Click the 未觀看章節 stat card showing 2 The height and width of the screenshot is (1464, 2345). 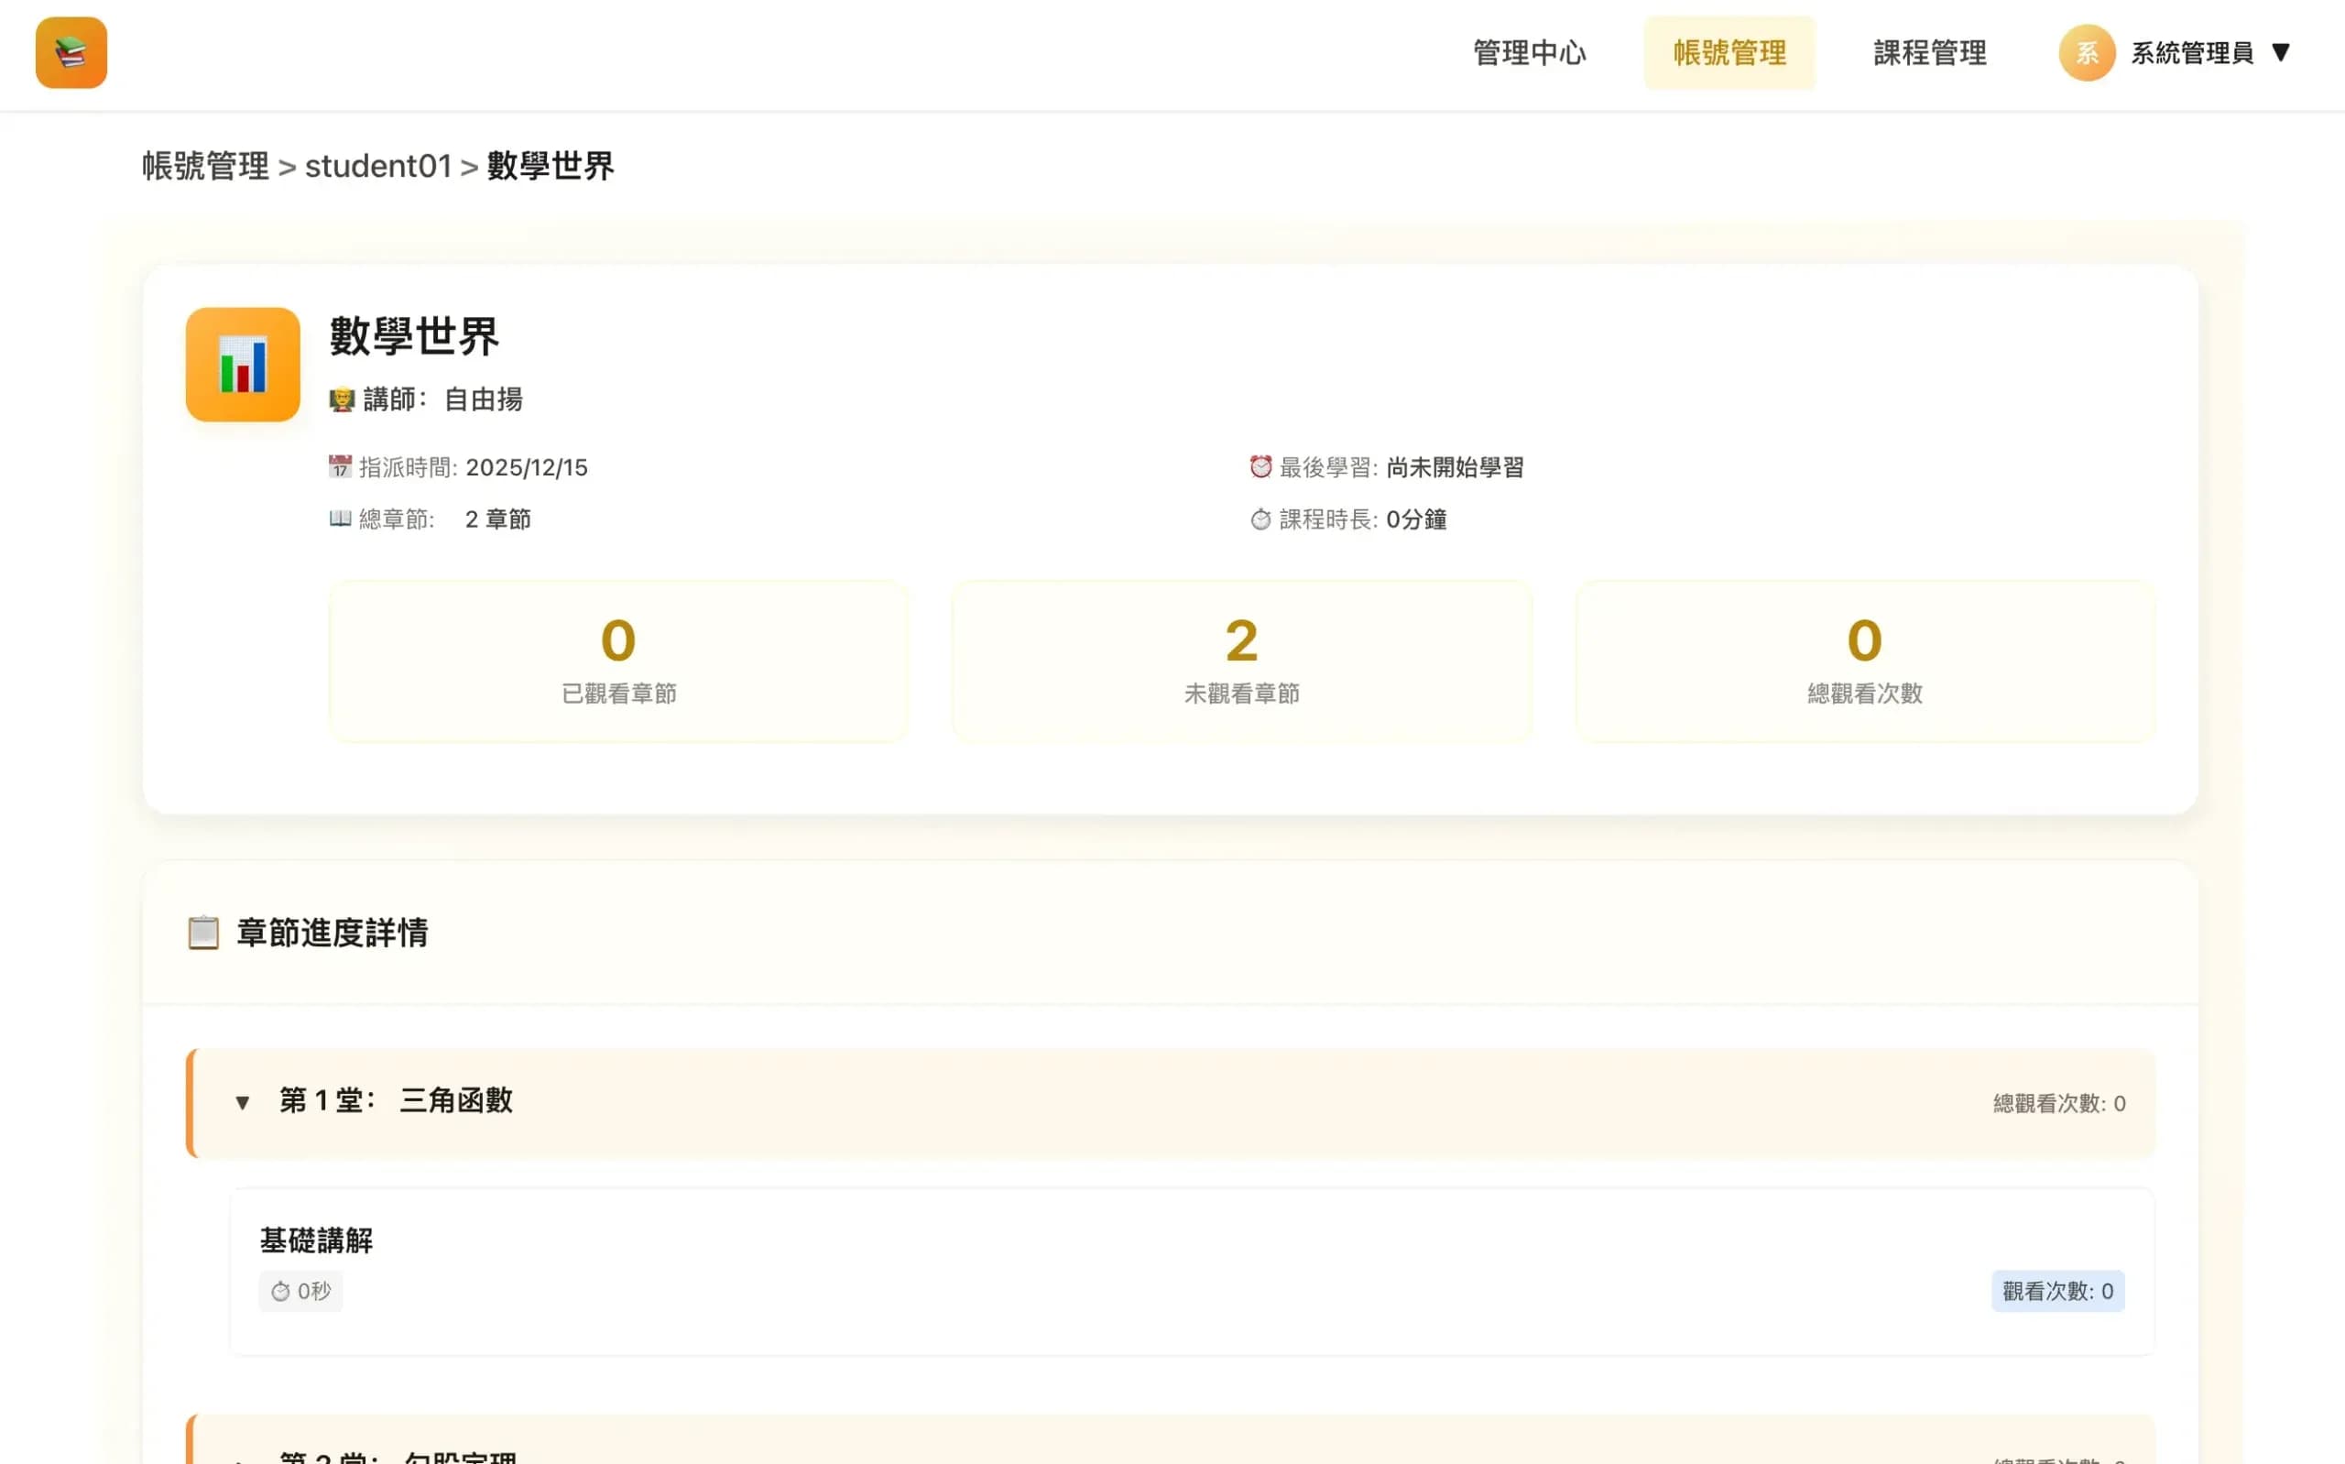point(1240,661)
